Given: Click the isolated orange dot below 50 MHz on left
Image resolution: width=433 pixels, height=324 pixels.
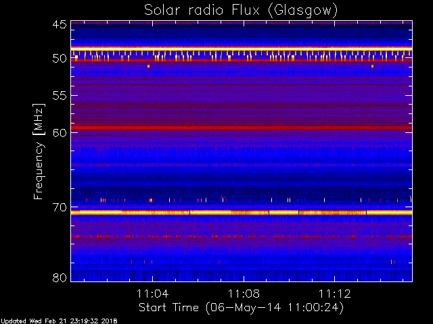Looking at the screenshot, I should pyautogui.click(x=148, y=66).
